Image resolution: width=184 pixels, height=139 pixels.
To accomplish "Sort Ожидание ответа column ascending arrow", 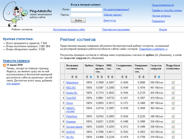I will tap(140, 77).
